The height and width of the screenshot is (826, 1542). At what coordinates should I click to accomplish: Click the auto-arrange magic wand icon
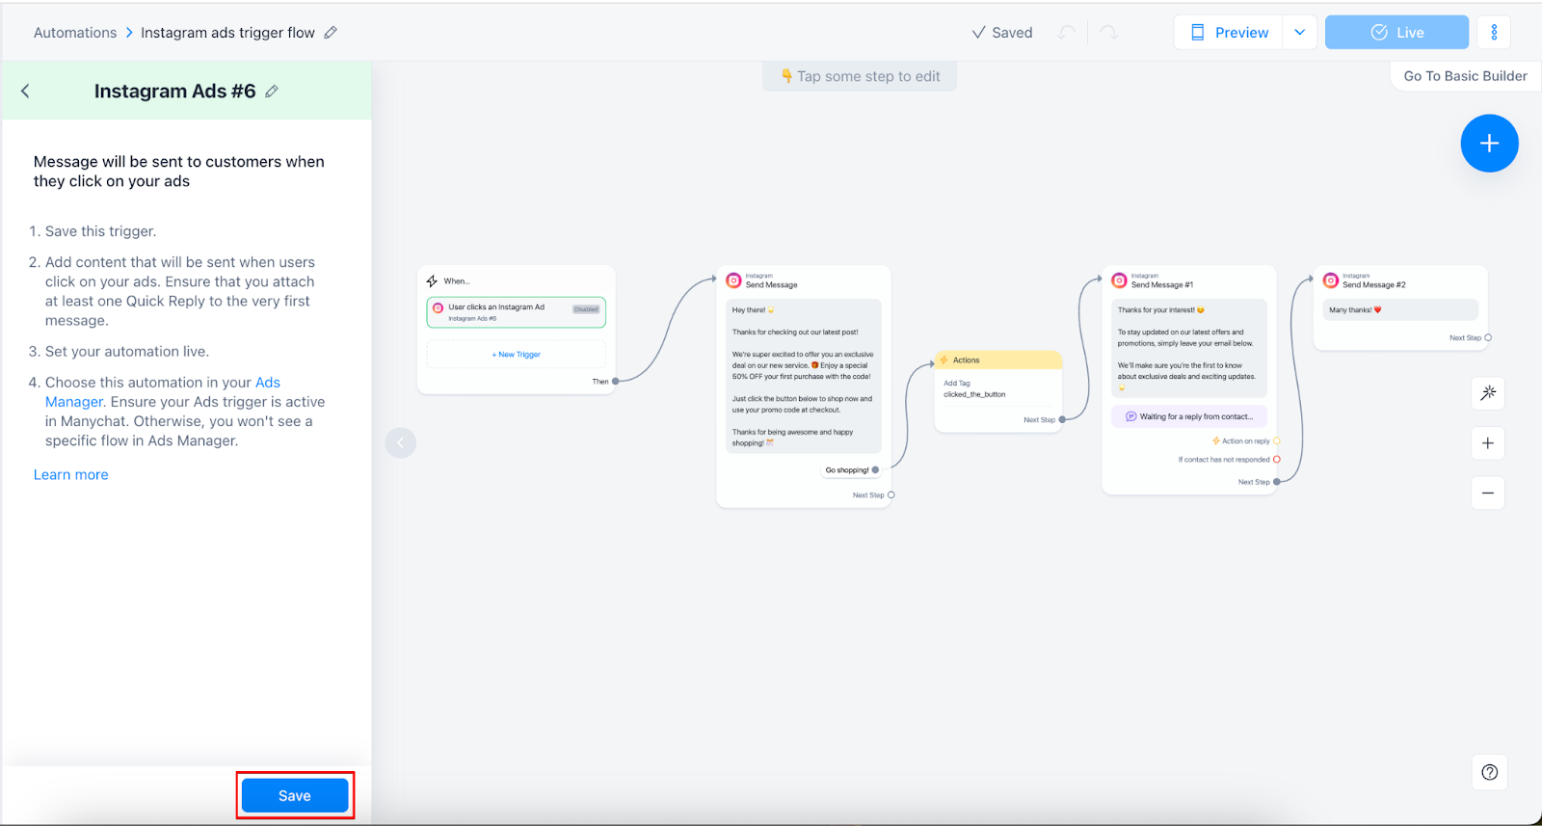click(x=1488, y=392)
